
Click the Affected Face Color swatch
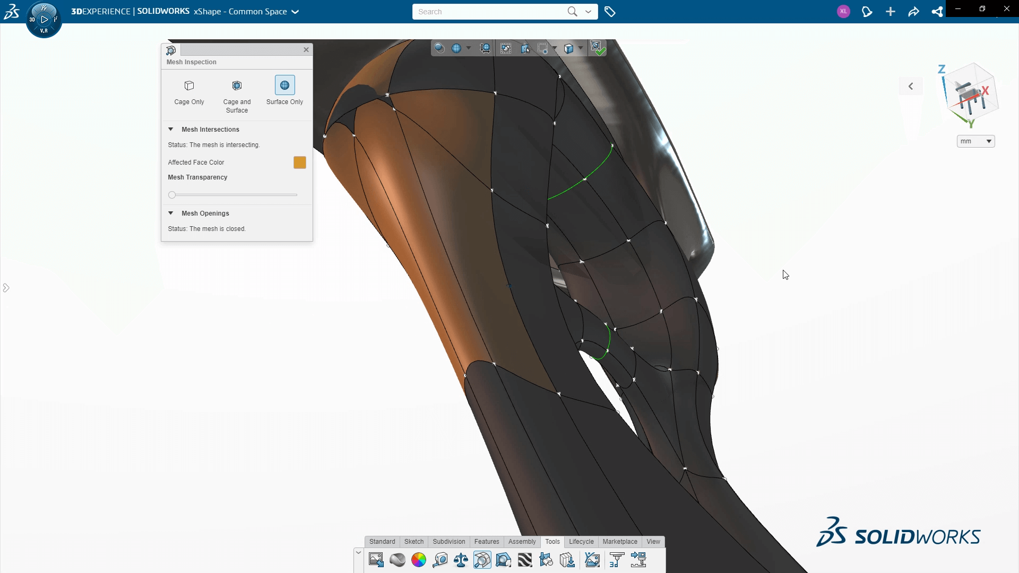[300, 163]
